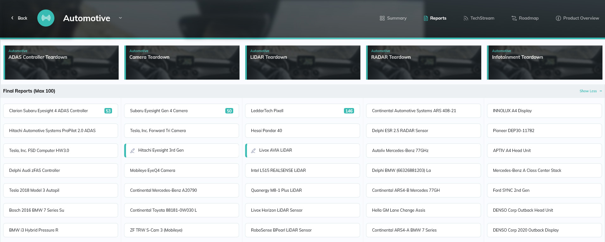605x242 pixels.
Task: Open Clarion Subaru Eyesight 4 ADAS Controller report
Action: [60, 111]
